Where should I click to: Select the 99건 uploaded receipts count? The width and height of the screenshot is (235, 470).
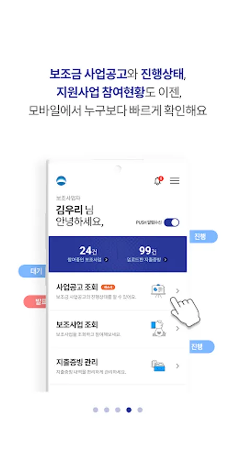[147, 251]
